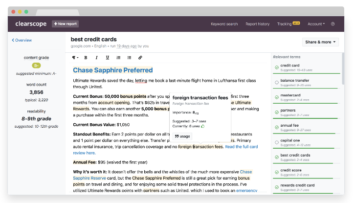
Task: Open Keyword search page
Action: pos(224,24)
